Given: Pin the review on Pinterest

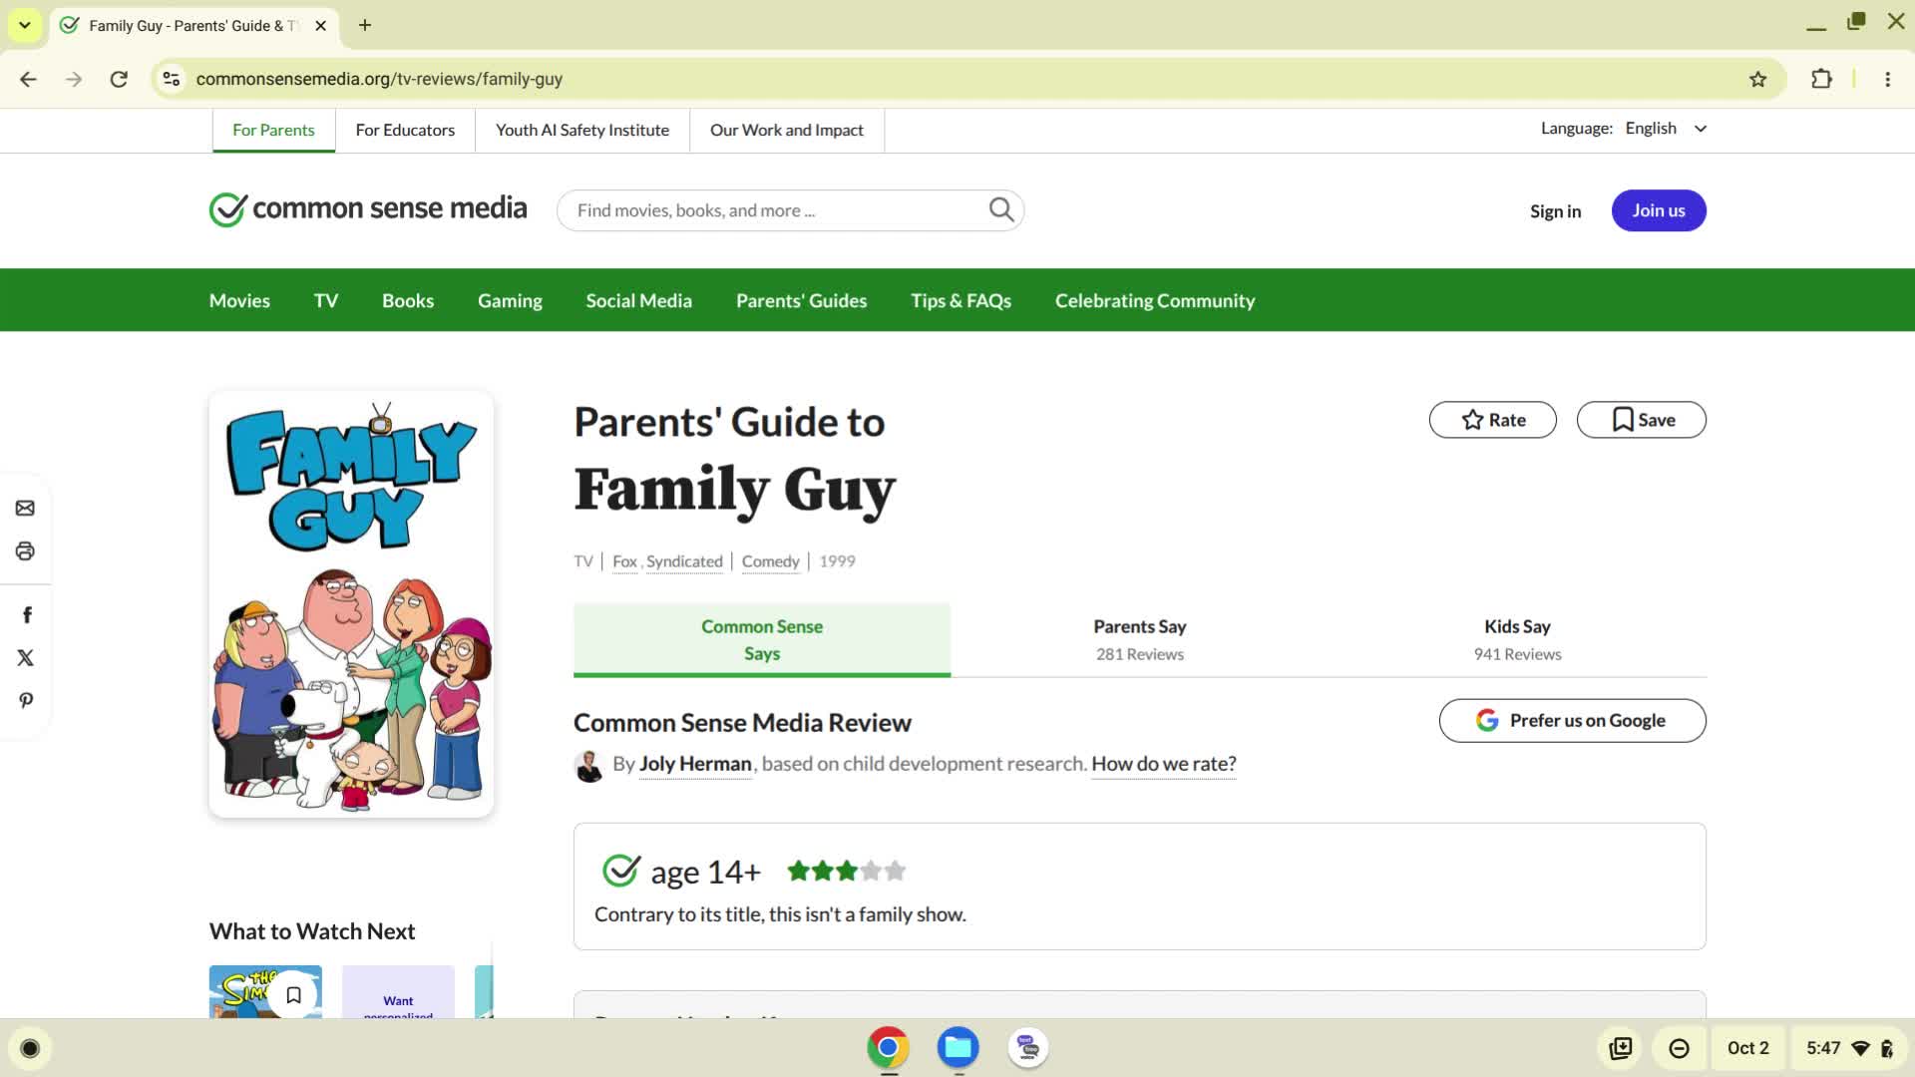Looking at the screenshot, I should coord(26,700).
